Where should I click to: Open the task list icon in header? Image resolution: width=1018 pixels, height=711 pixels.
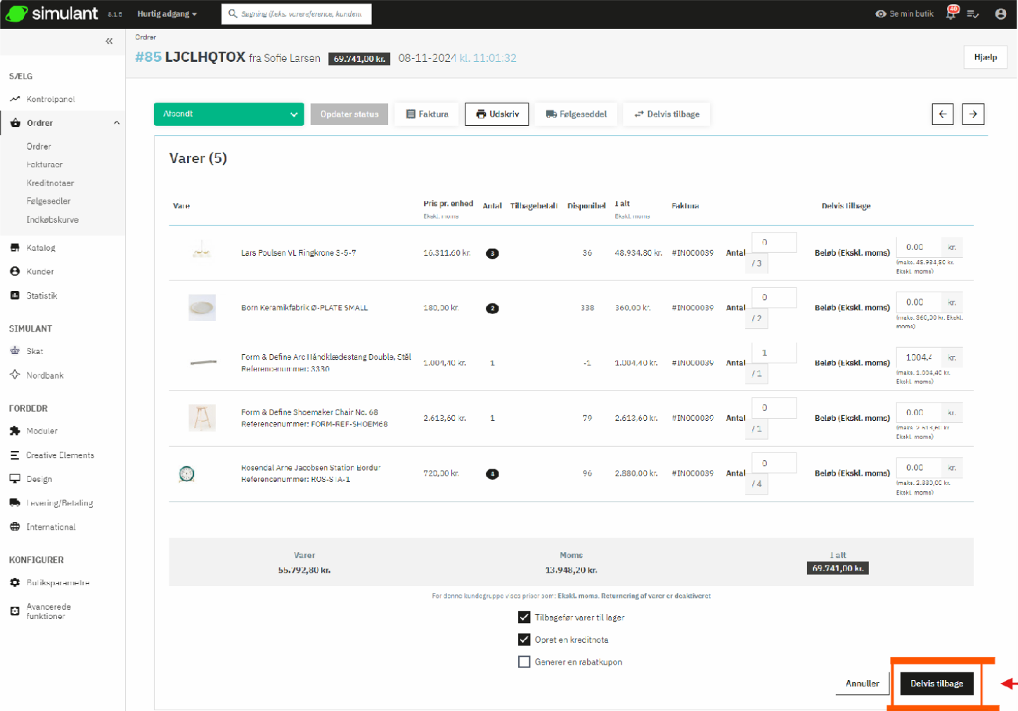click(x=973, y=14)
